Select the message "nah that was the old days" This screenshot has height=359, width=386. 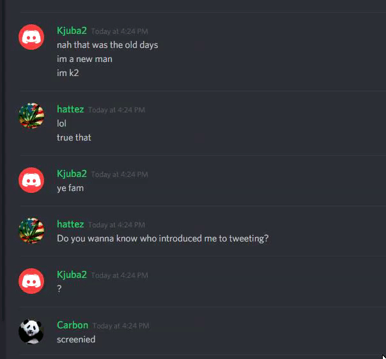pyautogui.click(x=107, y=45)
